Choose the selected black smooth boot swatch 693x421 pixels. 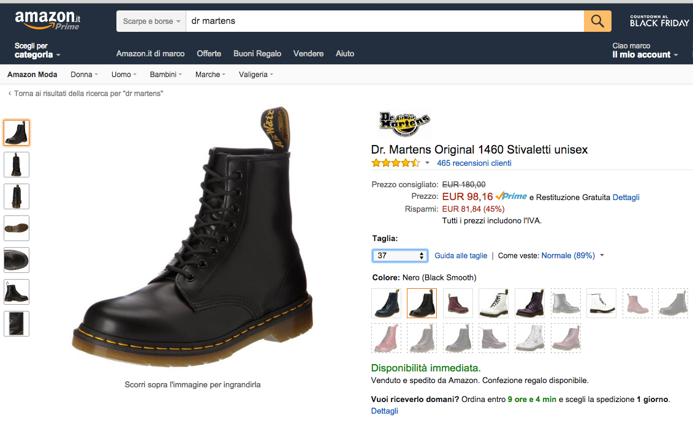tap(422, 303)
